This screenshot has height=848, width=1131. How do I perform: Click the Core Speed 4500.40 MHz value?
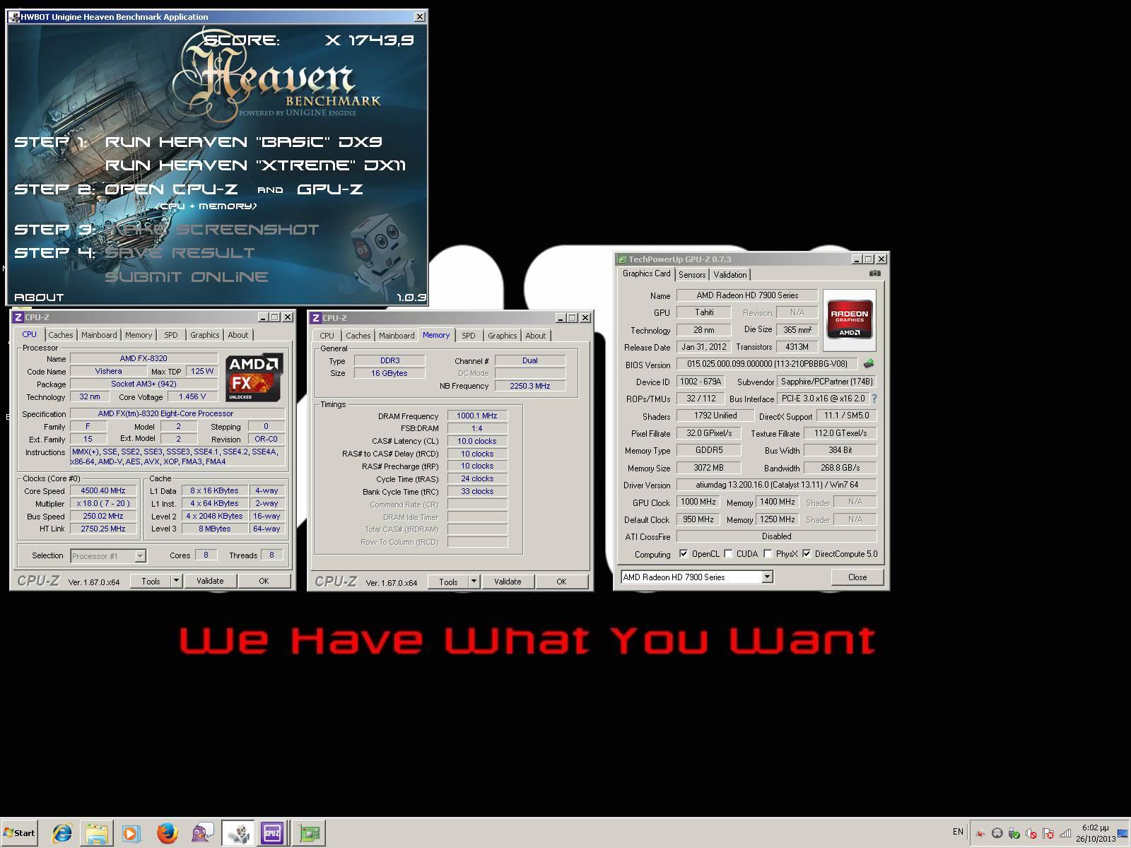click(x=103, y=490)
